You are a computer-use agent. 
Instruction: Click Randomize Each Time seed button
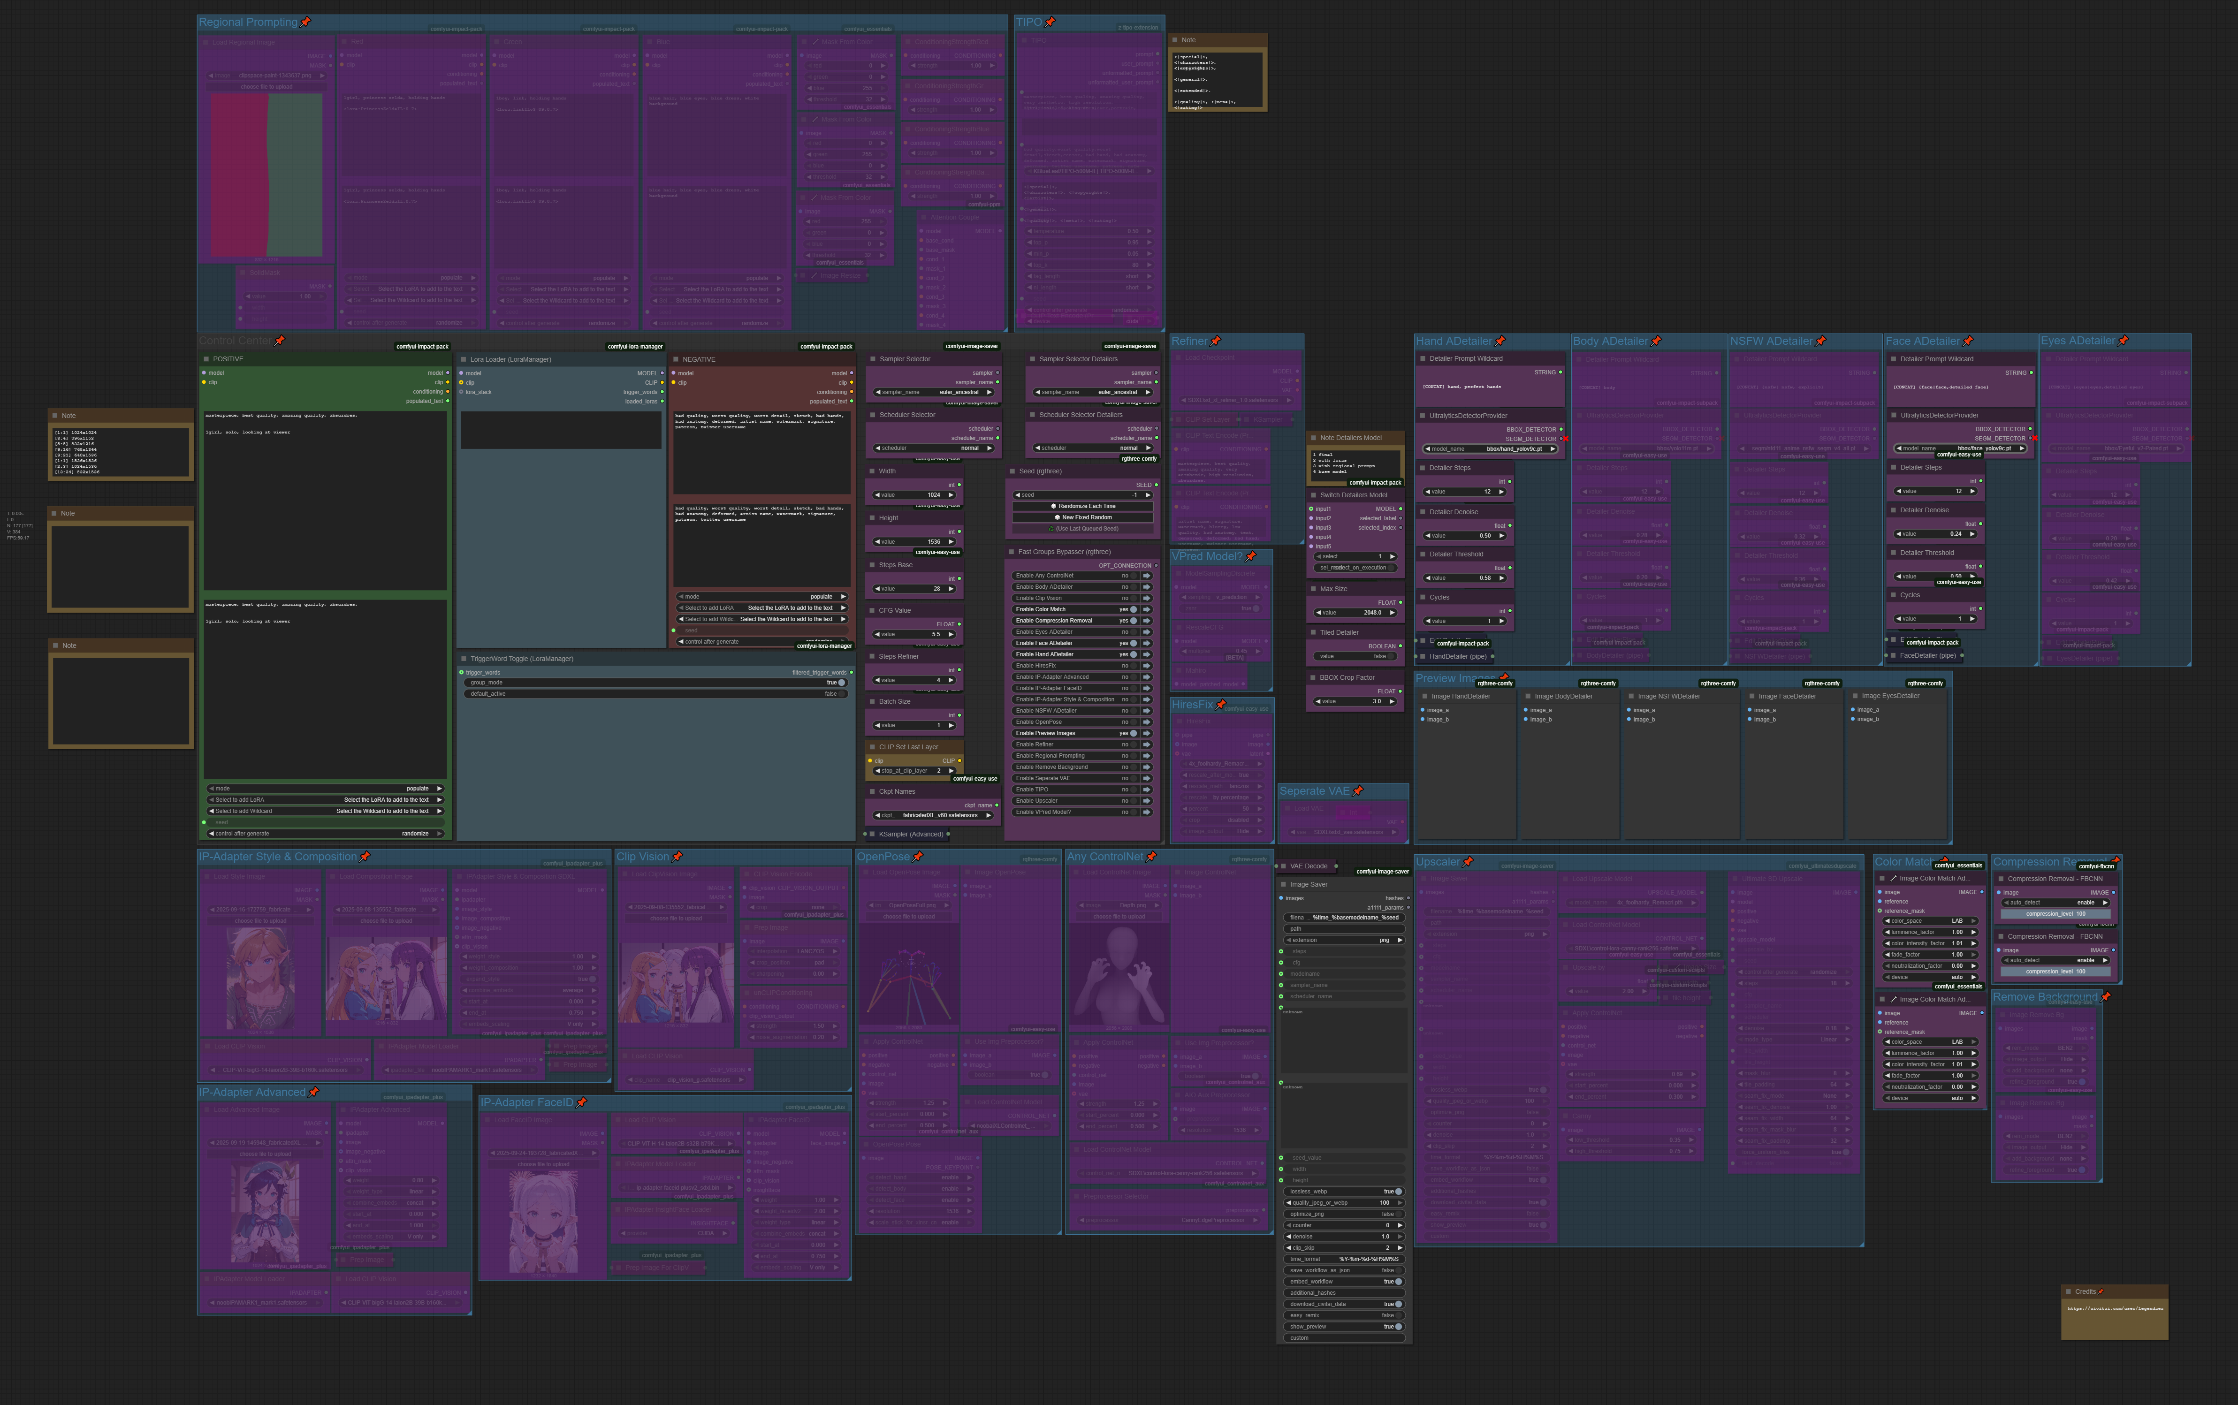point(1084,507)
